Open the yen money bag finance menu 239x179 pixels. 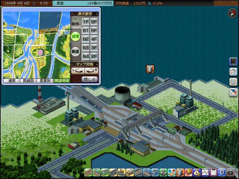tap(197, 172)
